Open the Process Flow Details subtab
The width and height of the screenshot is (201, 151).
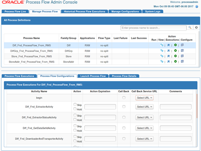[124, 76]
